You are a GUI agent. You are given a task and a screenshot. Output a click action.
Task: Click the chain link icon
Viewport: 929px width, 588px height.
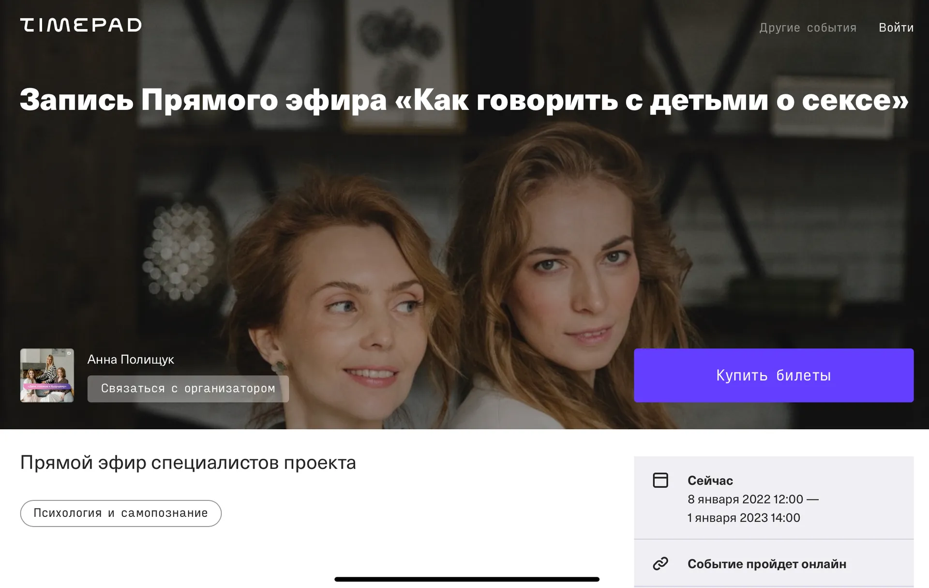660,564
